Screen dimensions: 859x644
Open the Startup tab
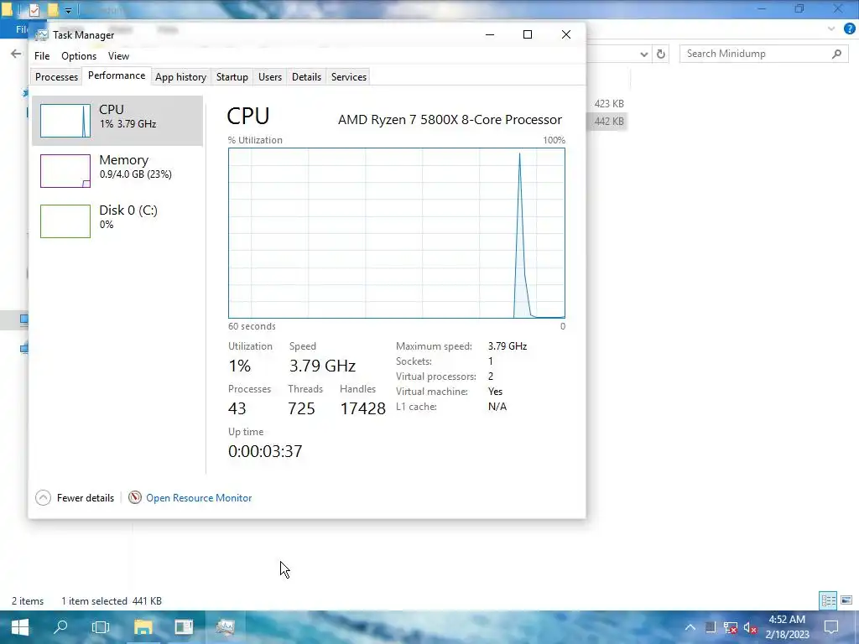232,77
